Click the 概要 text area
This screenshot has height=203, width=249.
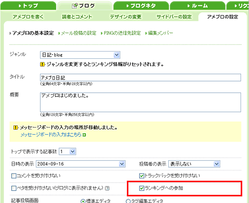140,102
